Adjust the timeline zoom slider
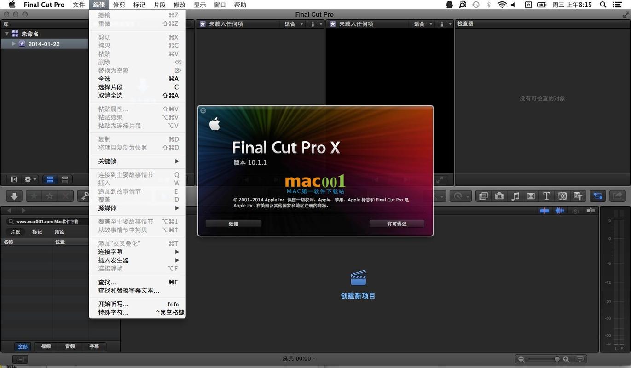The image size is (631, 368). (x=544, y=359)
